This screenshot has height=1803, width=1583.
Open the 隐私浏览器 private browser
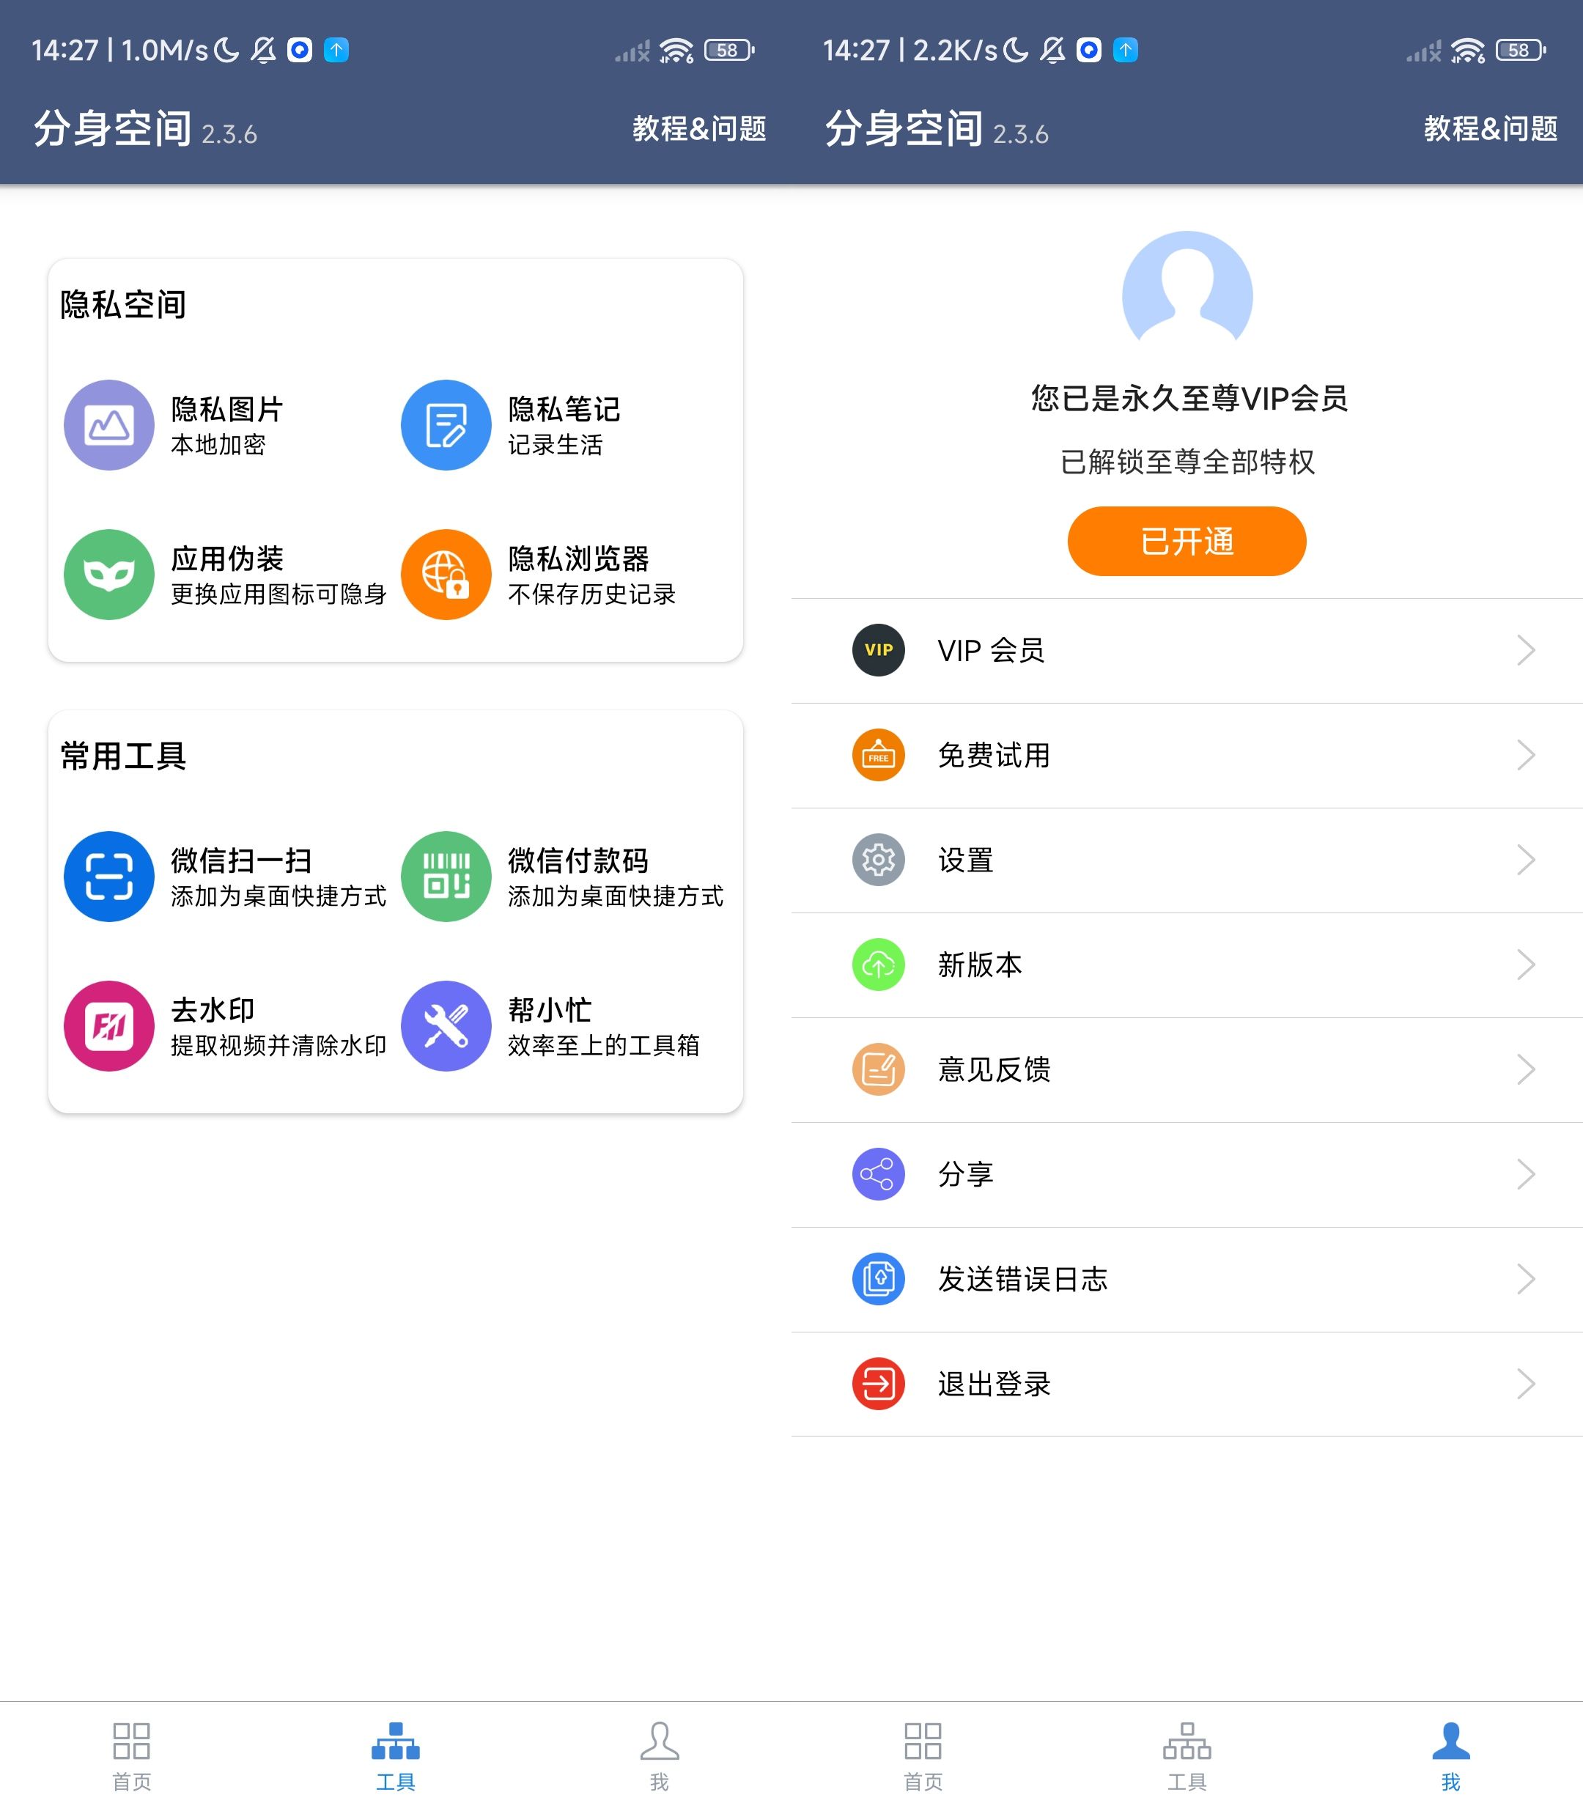coord(446,574)
